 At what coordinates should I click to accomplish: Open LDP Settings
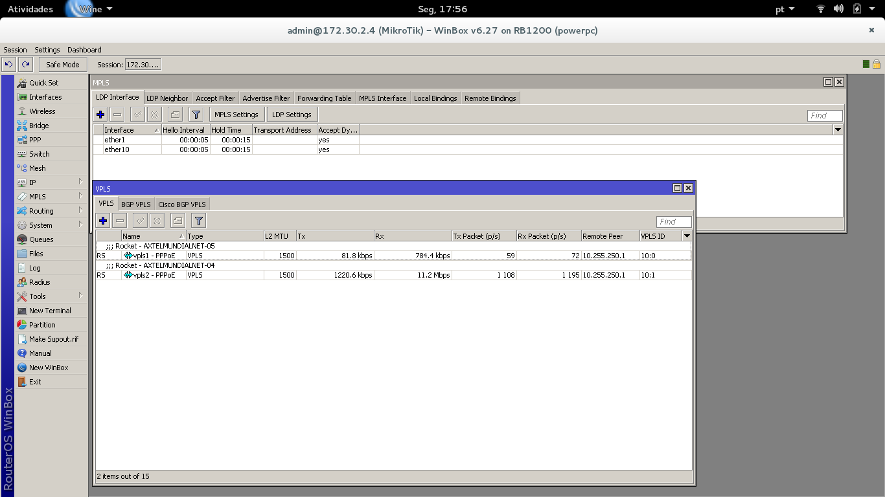tap(292, 115)
